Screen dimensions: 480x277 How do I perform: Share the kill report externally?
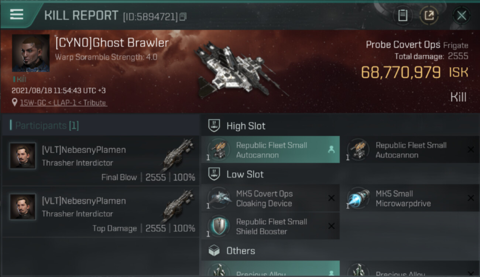429,16
